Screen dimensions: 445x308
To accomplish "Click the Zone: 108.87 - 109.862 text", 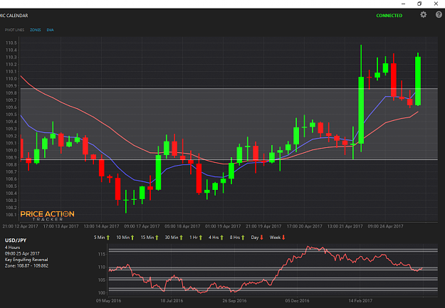I will [x=26, y=266].
